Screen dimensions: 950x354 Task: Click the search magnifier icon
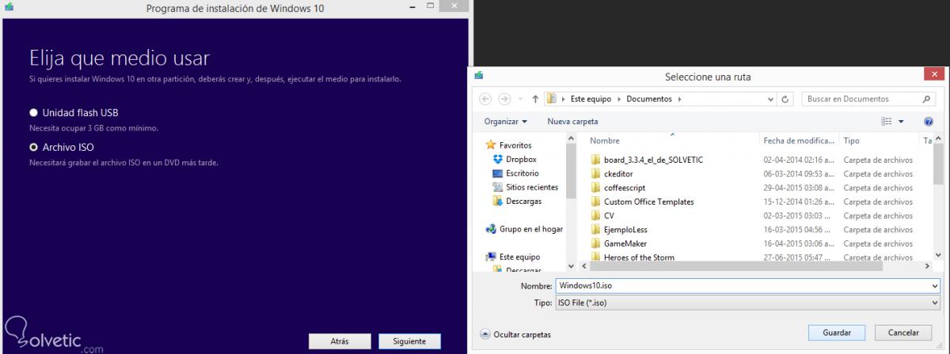point(927,100)
